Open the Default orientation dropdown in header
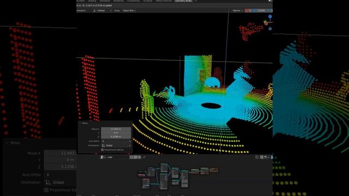The height and width of the screenshot is (196, 349). [103, 11]
